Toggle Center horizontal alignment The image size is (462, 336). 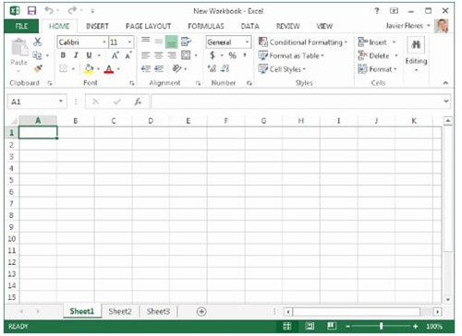(158, 55)
